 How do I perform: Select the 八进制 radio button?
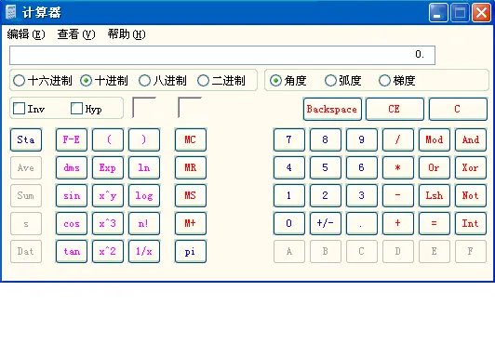[x=163, y=81]
